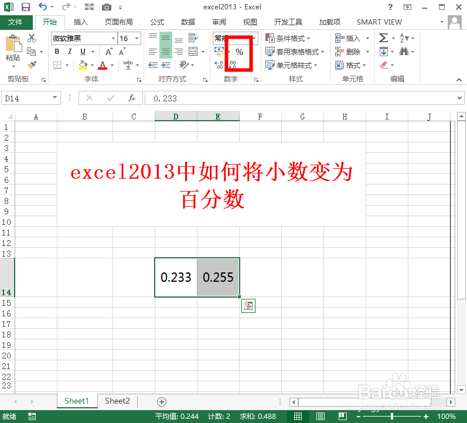
Task: Toggle center horizontal alignment
Action: (x=166, y=52)
